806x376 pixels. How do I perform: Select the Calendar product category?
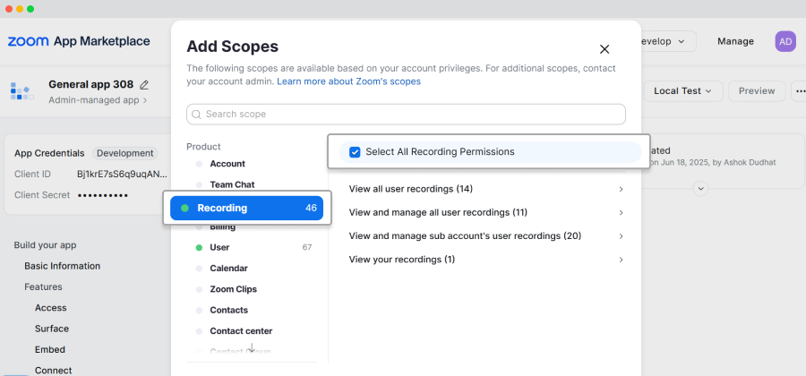pyautogui.click(x=228, y=269)
